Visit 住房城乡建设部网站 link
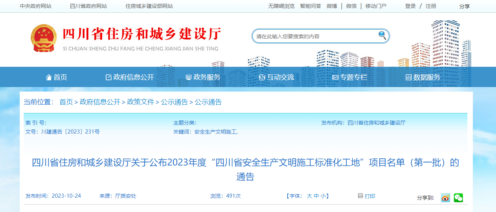 (x=149, y=6)
